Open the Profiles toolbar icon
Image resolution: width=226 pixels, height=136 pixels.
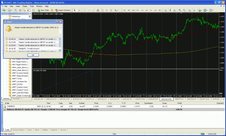pos(9,10)
